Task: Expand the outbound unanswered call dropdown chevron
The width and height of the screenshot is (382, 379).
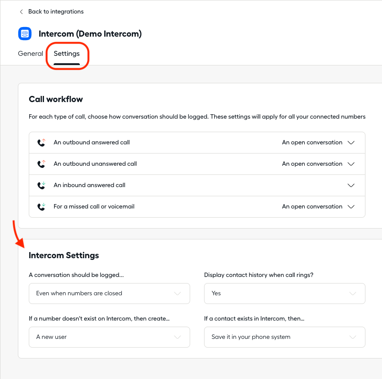Action: (351, 164)
